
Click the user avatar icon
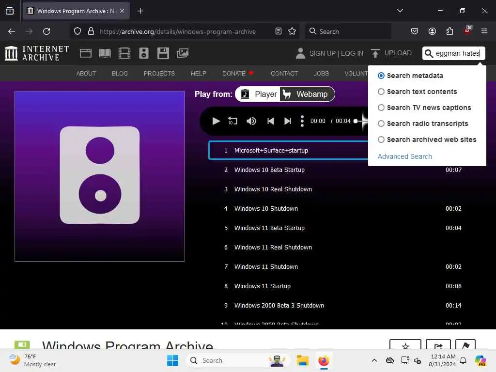(300, 53)
